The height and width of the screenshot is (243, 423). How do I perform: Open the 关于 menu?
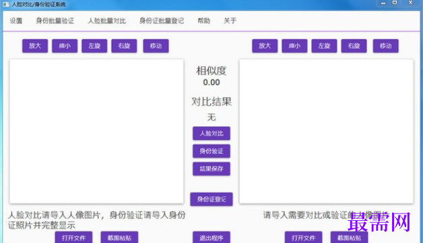pyautogui.click(x=230, y=21)
